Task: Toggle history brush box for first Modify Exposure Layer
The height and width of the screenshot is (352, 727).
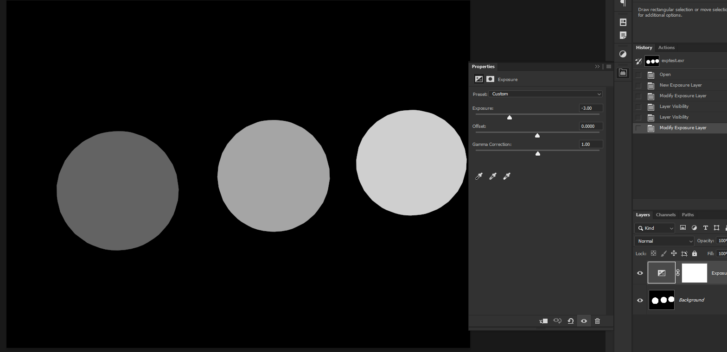Action: point(638,96)
